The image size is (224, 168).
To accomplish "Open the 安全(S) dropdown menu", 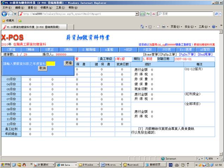I will pos(190,27).
